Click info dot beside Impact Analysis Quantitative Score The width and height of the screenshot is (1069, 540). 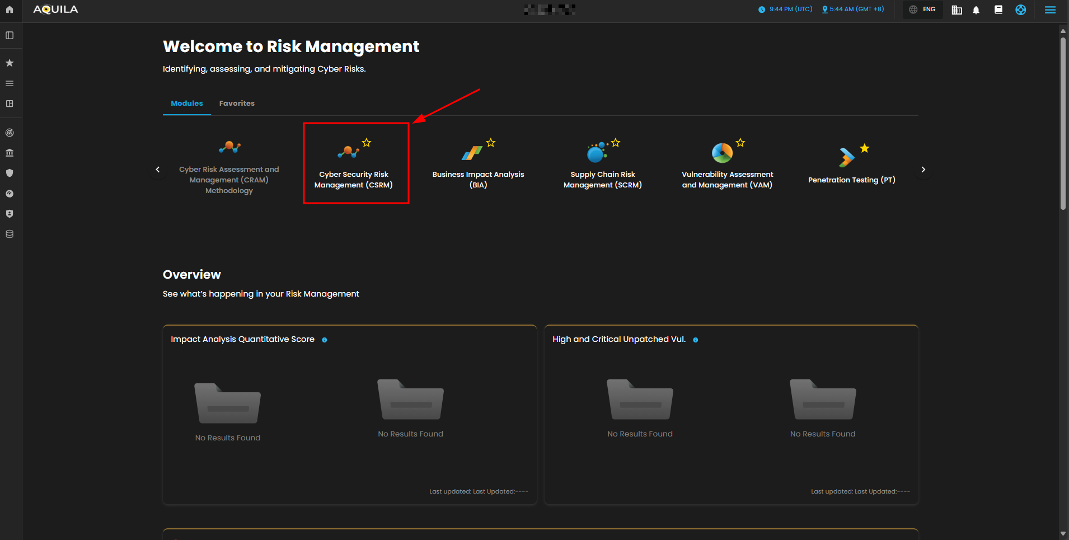[325, 340]
